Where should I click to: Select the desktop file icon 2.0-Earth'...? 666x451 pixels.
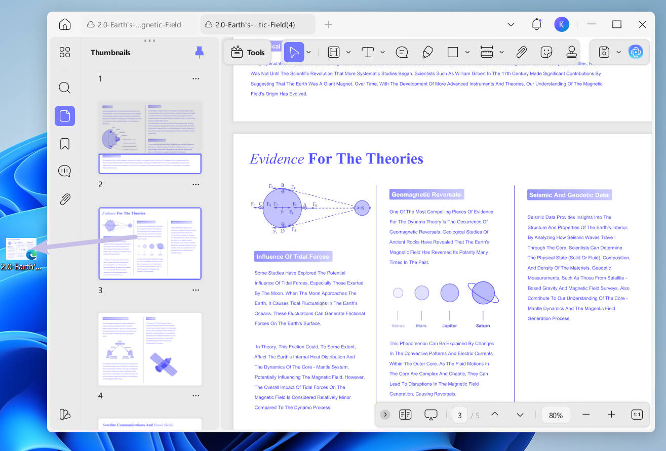22,254
